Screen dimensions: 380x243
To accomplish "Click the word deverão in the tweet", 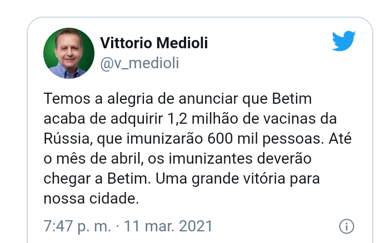I will tap(284, 159).
